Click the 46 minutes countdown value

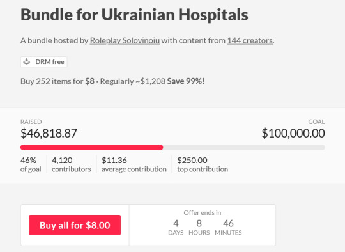click(228, 223)
